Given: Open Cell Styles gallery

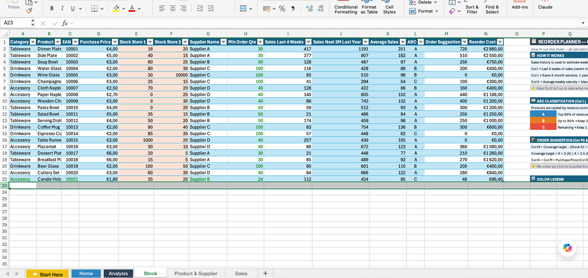Looking at the screenshot, I should click(x=389, y=8).
